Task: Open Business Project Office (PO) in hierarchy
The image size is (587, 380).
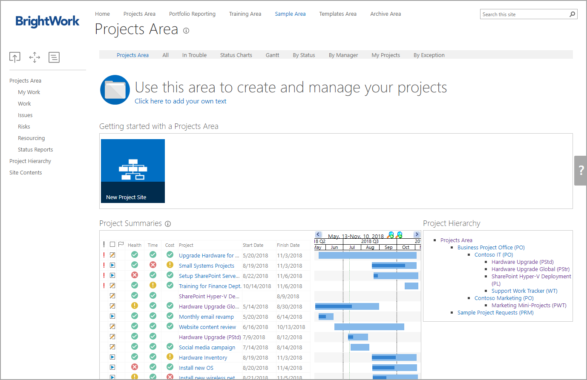Action: pos(491,247)
